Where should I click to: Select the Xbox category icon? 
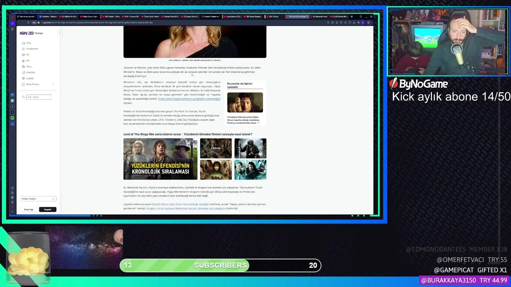click(x=24, y=67)
